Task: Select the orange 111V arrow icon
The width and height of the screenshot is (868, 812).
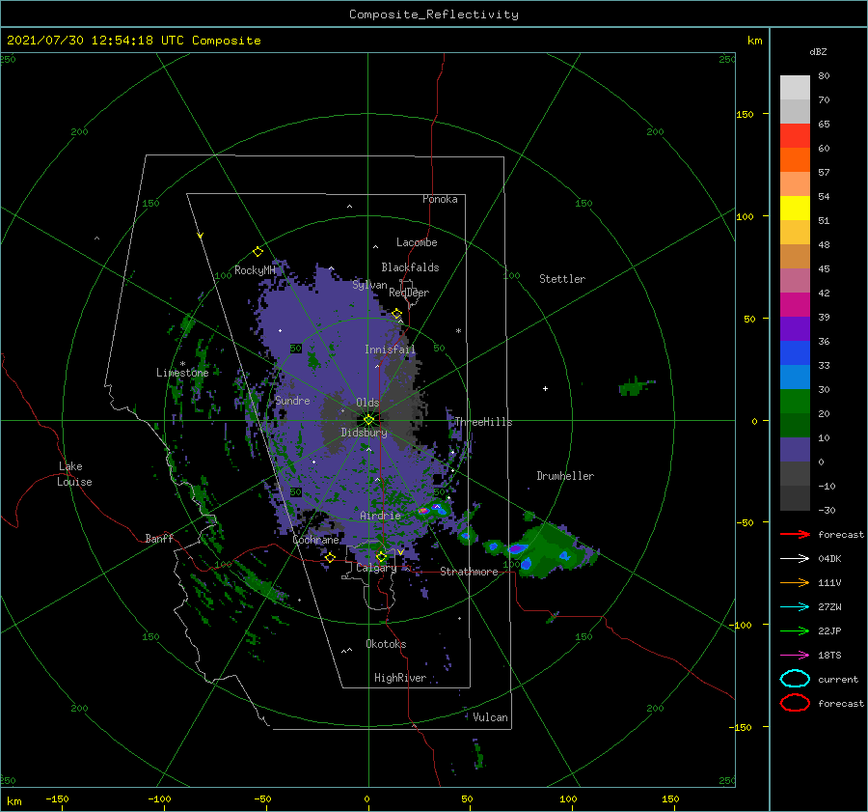Action: [795, 582]
